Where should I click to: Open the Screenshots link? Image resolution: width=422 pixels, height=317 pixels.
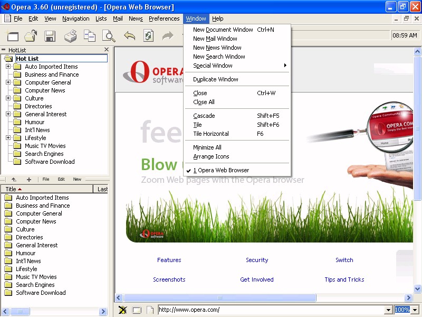[169, 279]
